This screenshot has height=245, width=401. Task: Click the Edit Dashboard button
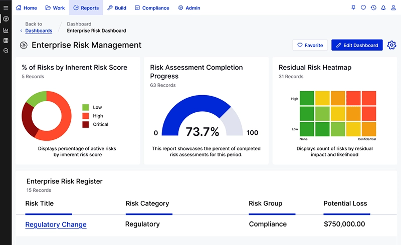tap(356, 45)
